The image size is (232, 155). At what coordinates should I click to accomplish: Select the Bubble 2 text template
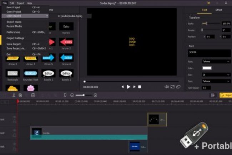point(66,73)
